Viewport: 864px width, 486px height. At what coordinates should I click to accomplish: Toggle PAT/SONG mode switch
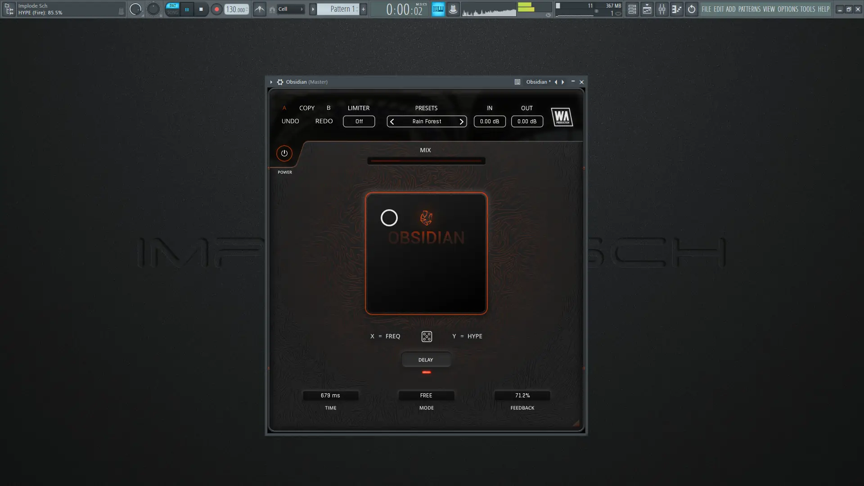pyautogui.click(x=172, y=9)
